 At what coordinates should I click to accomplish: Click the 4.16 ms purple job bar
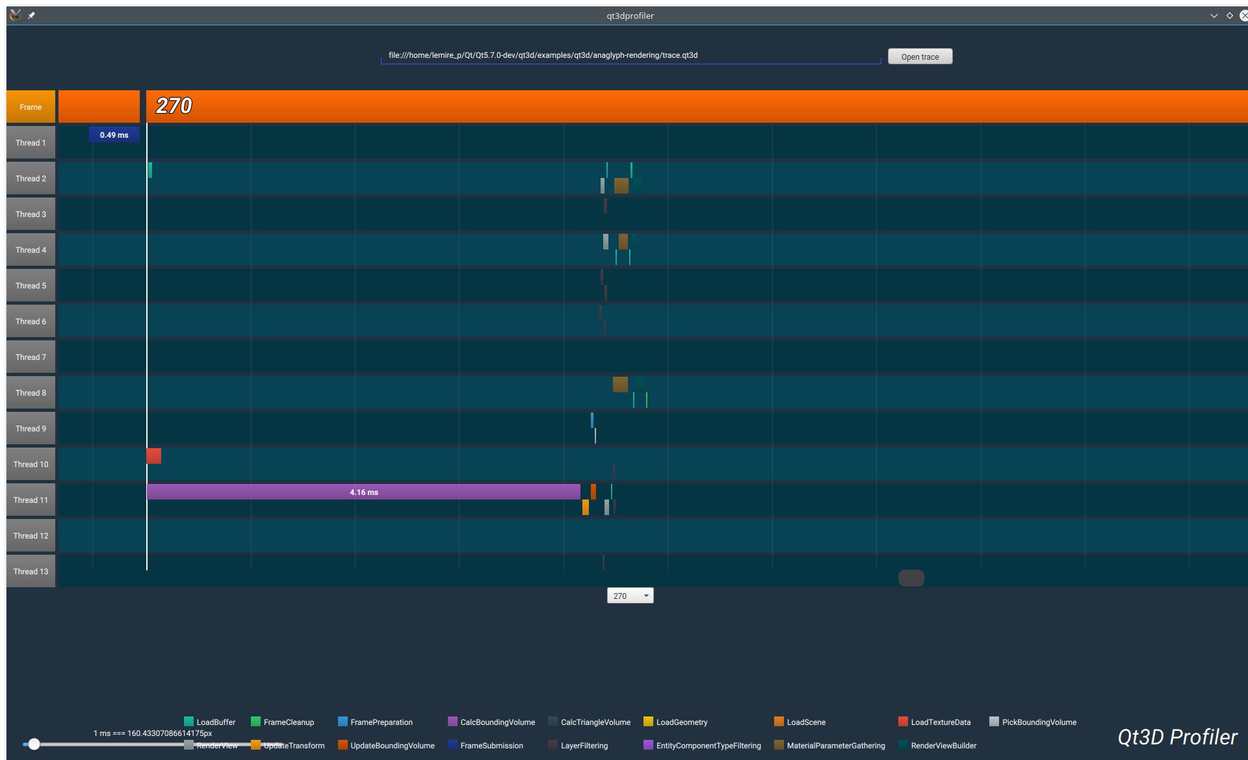(x=363, y=492)
